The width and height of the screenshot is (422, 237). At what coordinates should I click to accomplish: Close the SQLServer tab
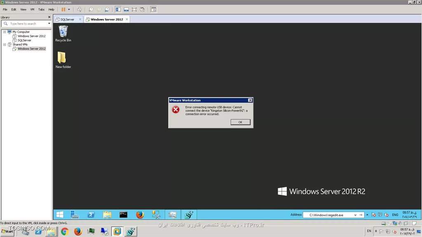pos(80,19)
